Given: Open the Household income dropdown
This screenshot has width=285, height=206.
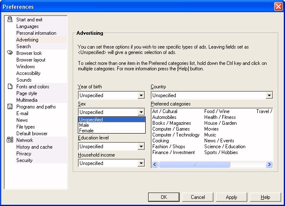Looking at the screenshot, I should click(x=141, y=163).
